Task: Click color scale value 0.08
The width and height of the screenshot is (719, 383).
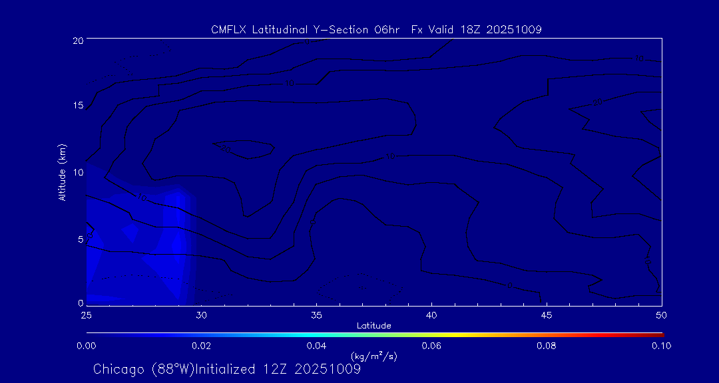Action: tap(547, 346)
